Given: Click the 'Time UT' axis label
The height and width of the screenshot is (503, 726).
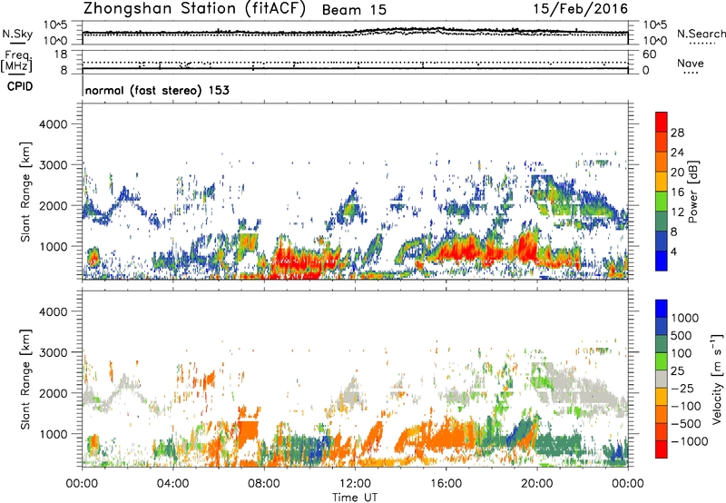Looking at the screenshot, I should pyautogui.click(x=355, y=498).
